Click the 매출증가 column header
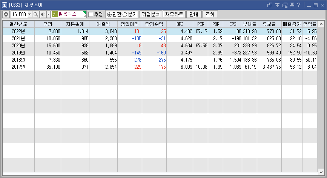Screen dimensions: 327x178 (x=292, y=24)
